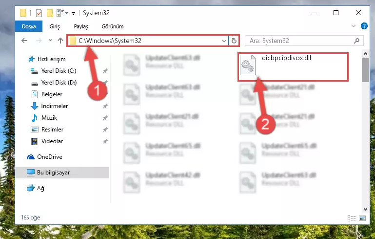Open Yerel Disk (D:) in sidebar

(59, 83)
